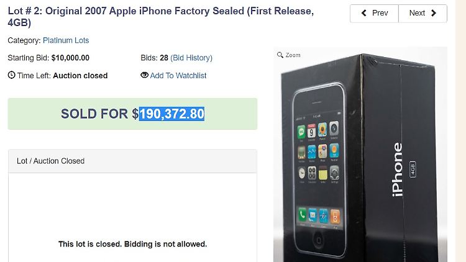Go to the previous lot with Prev
Viewport: 466px width, 262px height.
tap(375, 13)
